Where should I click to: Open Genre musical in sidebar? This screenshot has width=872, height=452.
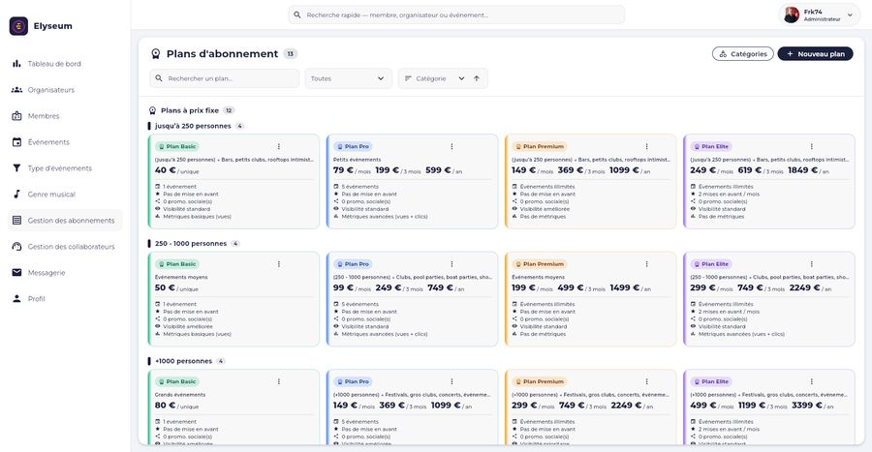tap(66, 195)
